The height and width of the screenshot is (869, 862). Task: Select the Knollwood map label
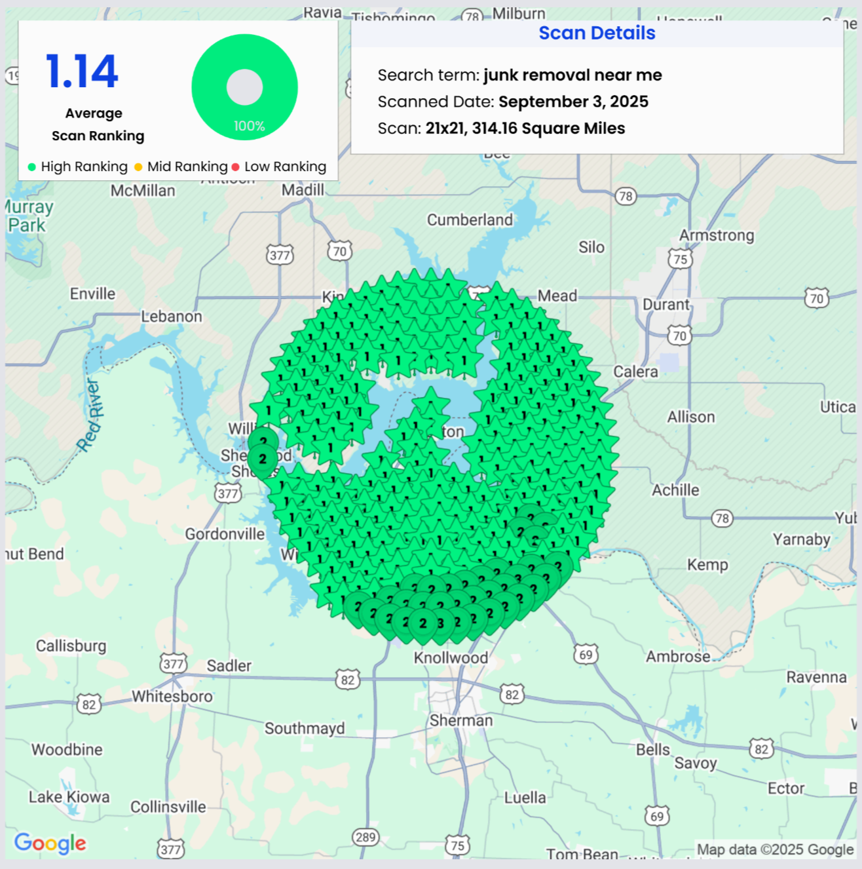tap(451, 657)
